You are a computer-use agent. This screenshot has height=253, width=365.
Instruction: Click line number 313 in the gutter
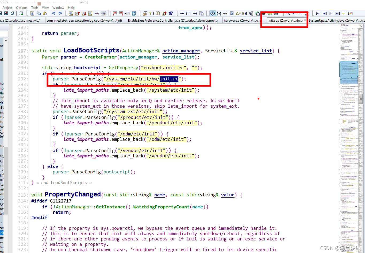point(23,195)
